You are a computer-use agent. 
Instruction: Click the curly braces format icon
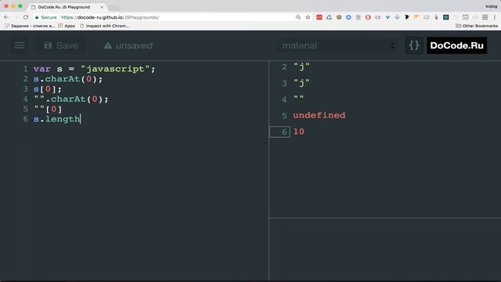tap(414, 45)
